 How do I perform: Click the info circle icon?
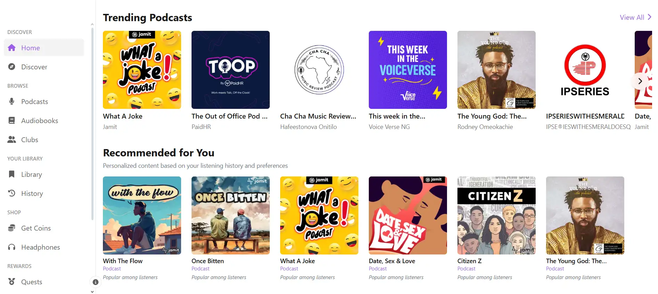96,282
